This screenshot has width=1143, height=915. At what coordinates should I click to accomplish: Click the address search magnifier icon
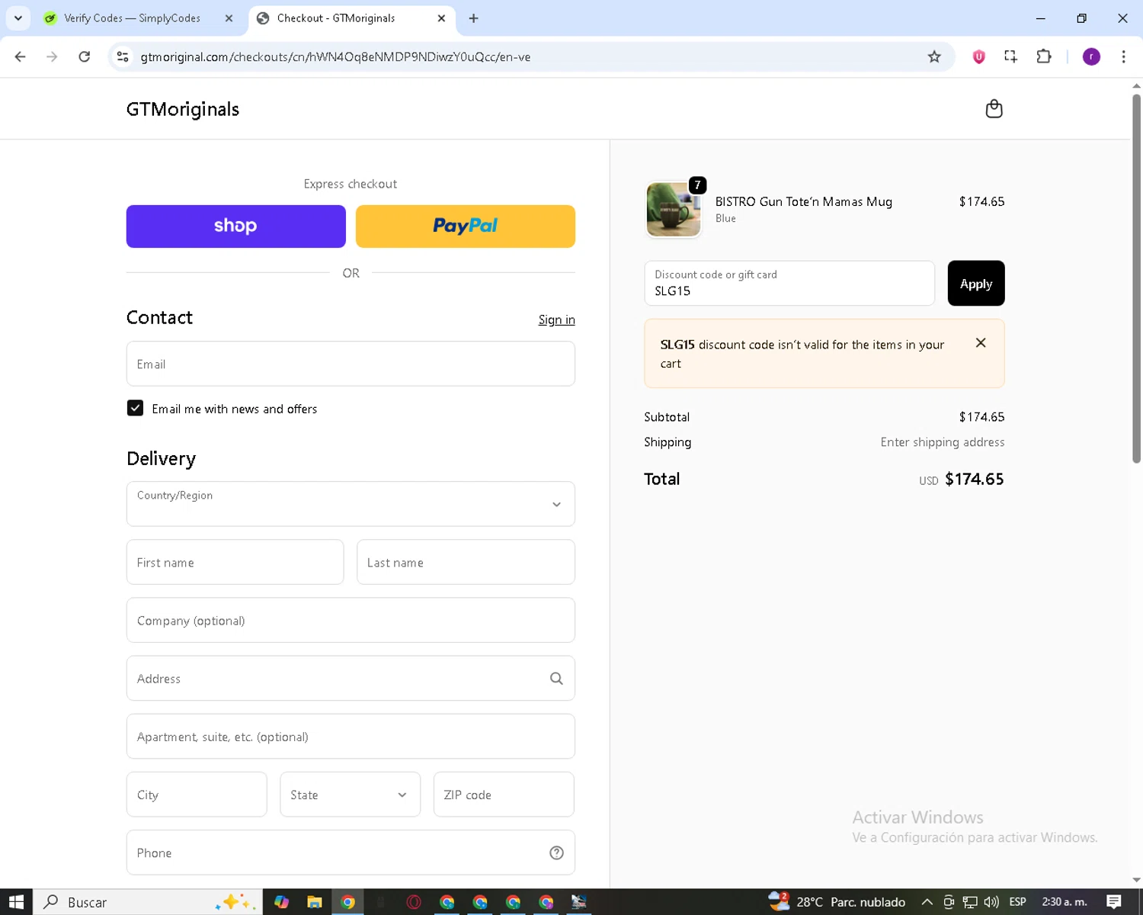[556, 679]
